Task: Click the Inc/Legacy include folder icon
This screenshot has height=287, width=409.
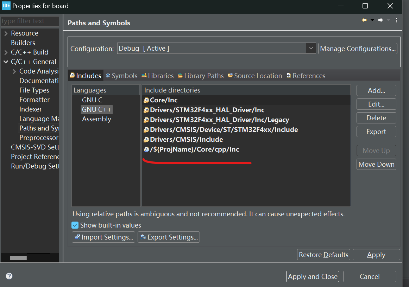Action: point(146,120)
